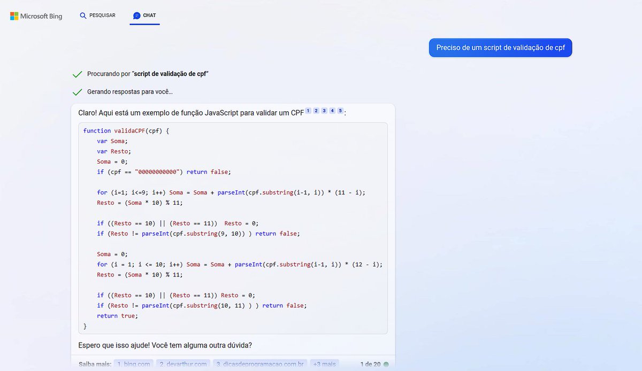
Task: Click the chat bubble icon next to Chat
Action: point(137,16)
